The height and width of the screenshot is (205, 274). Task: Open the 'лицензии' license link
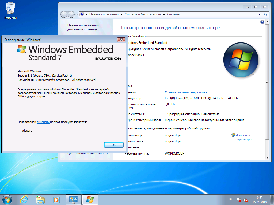point(43,122)
